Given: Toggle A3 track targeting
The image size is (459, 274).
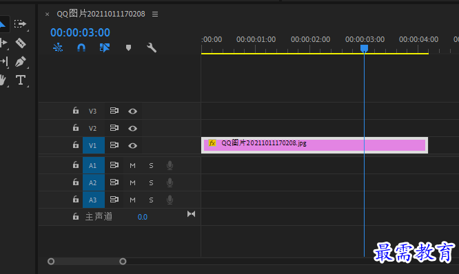Looking at the screenshot, I should pos(94,200).
